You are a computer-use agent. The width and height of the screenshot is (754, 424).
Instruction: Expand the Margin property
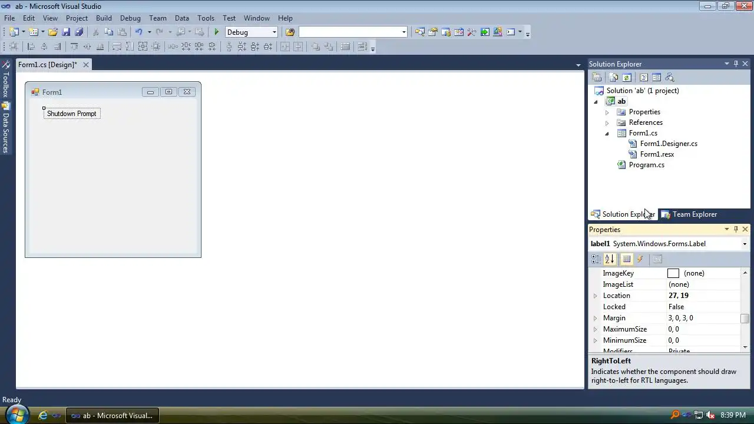(x=595, y=318)
